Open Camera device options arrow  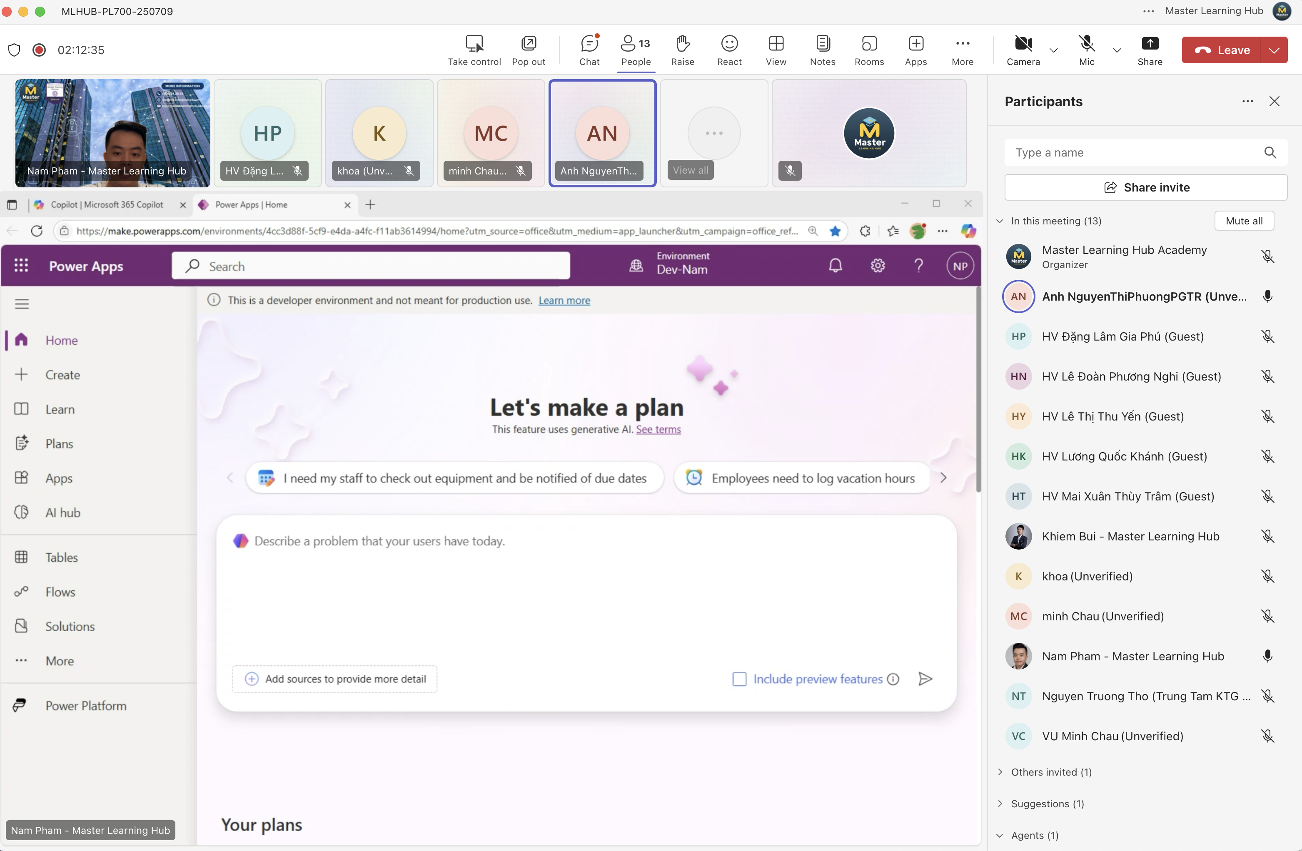[x=1054, y=50]
